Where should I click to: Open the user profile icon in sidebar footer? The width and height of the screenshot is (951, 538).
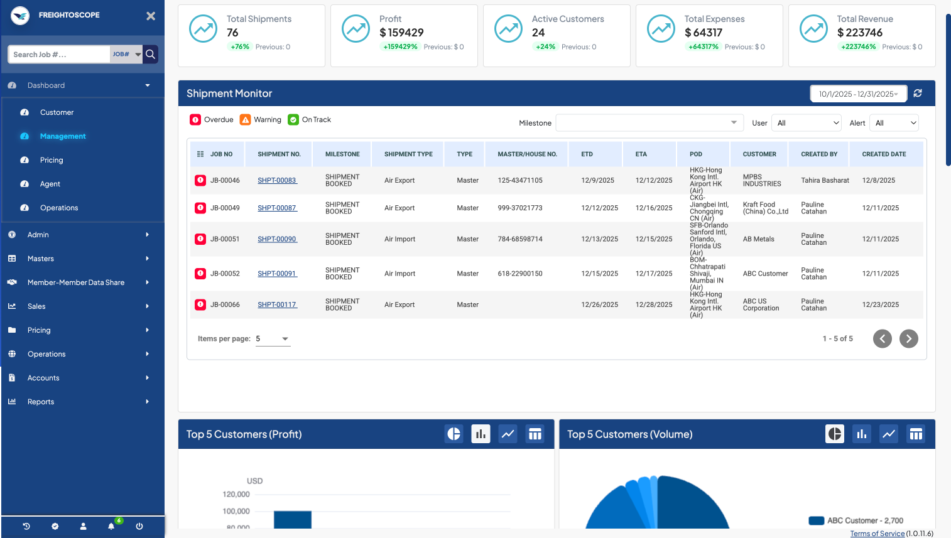point(83,527)
